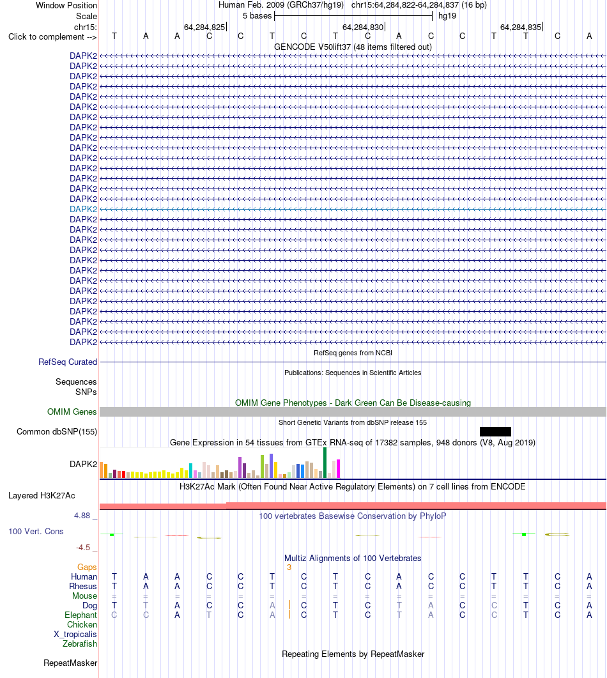607x678 pixels.
Task: Click the magenta GTEx expression bar
Action: tap(338, 468)
